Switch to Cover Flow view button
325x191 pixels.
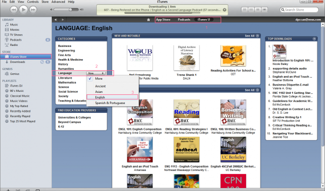pos(264,10)
